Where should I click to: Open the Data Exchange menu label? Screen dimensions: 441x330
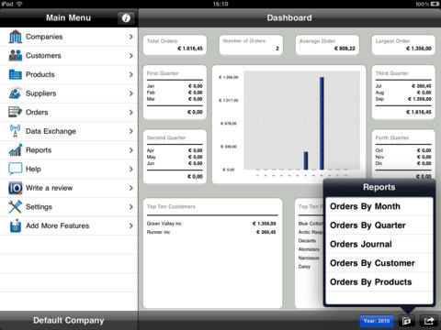(x=51, y=131)
